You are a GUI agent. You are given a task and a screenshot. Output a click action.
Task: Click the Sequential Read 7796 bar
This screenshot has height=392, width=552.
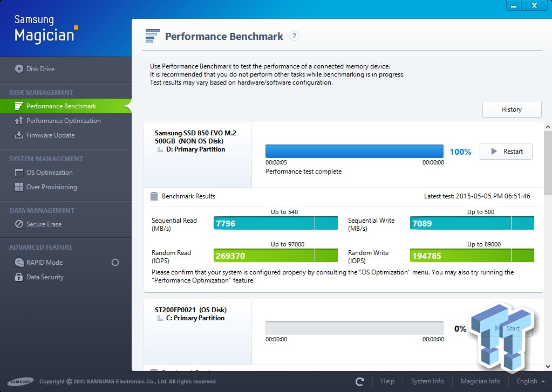pos(275,223)
